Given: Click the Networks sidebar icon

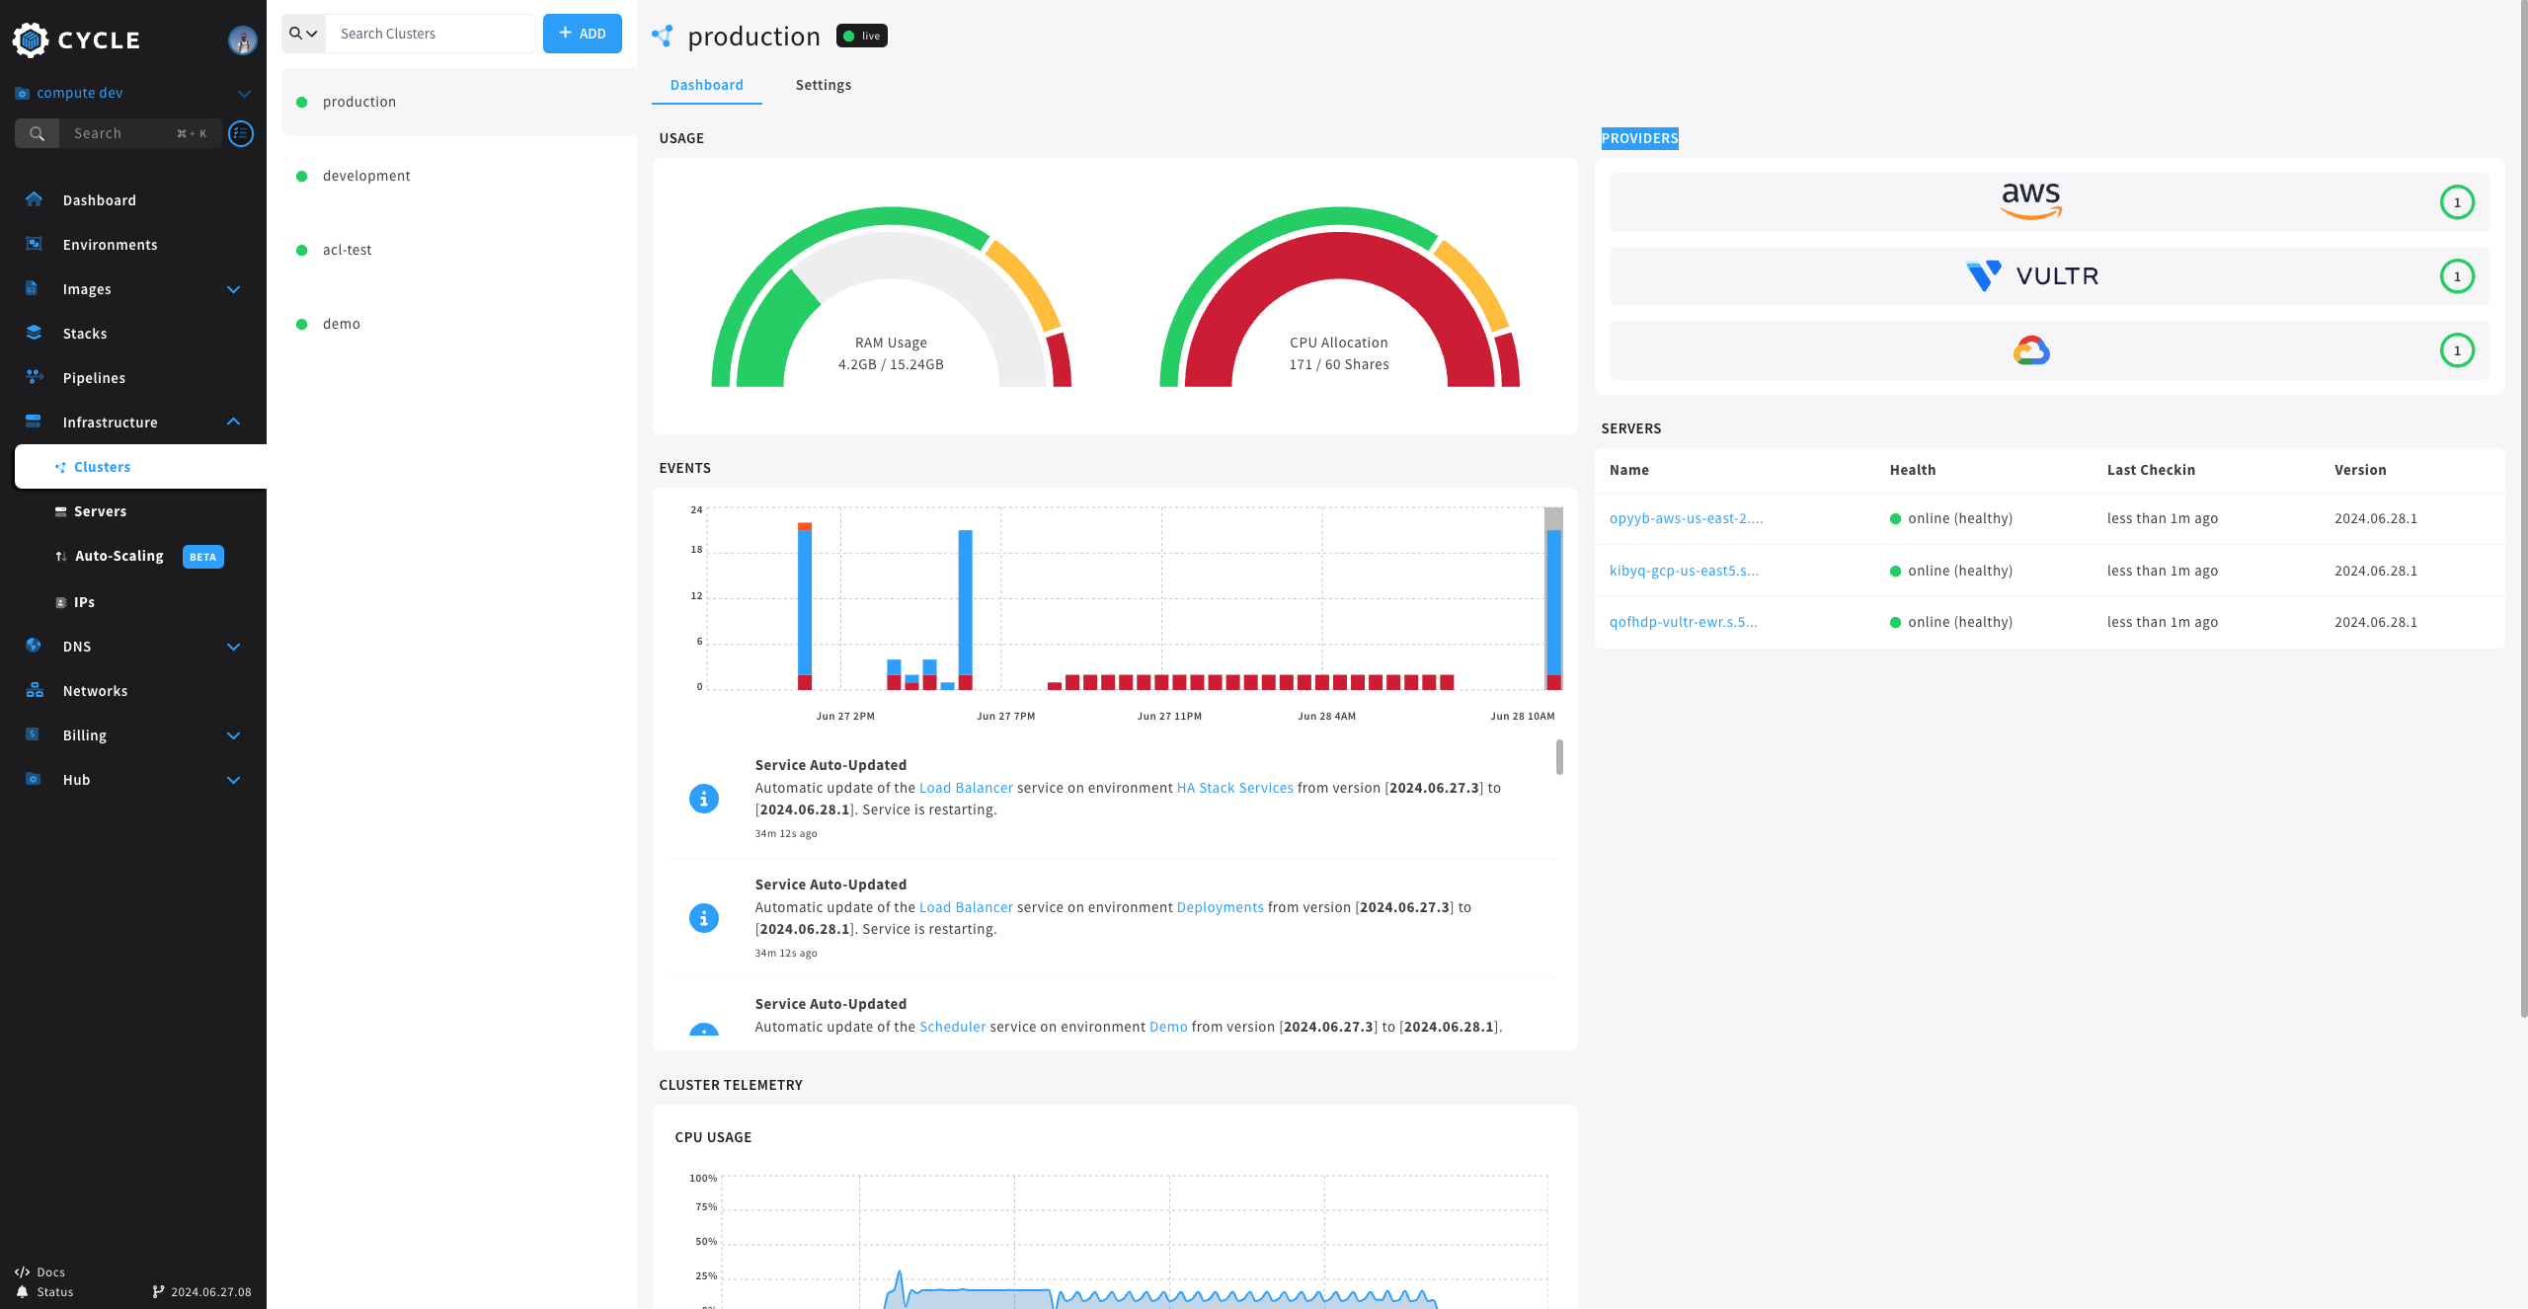Looking at the screenshot, I should point(35,690).
